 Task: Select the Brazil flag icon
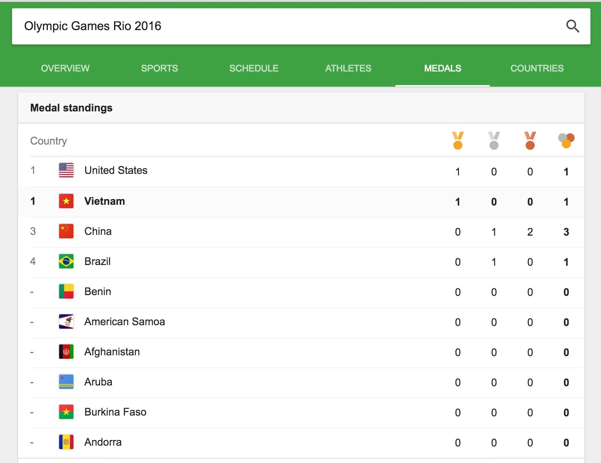tap(66, 261)
